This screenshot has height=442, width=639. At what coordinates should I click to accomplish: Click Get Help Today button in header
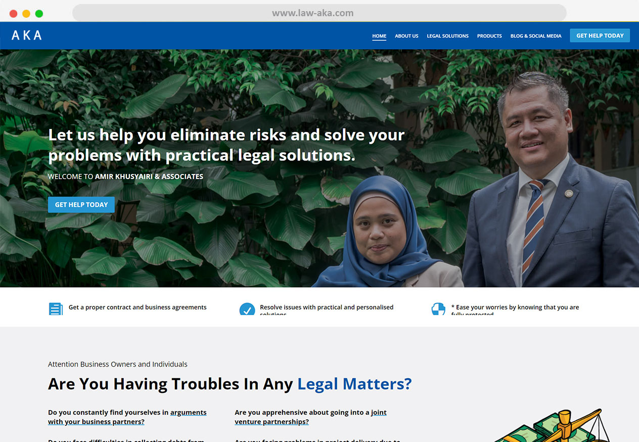point(600,35)
